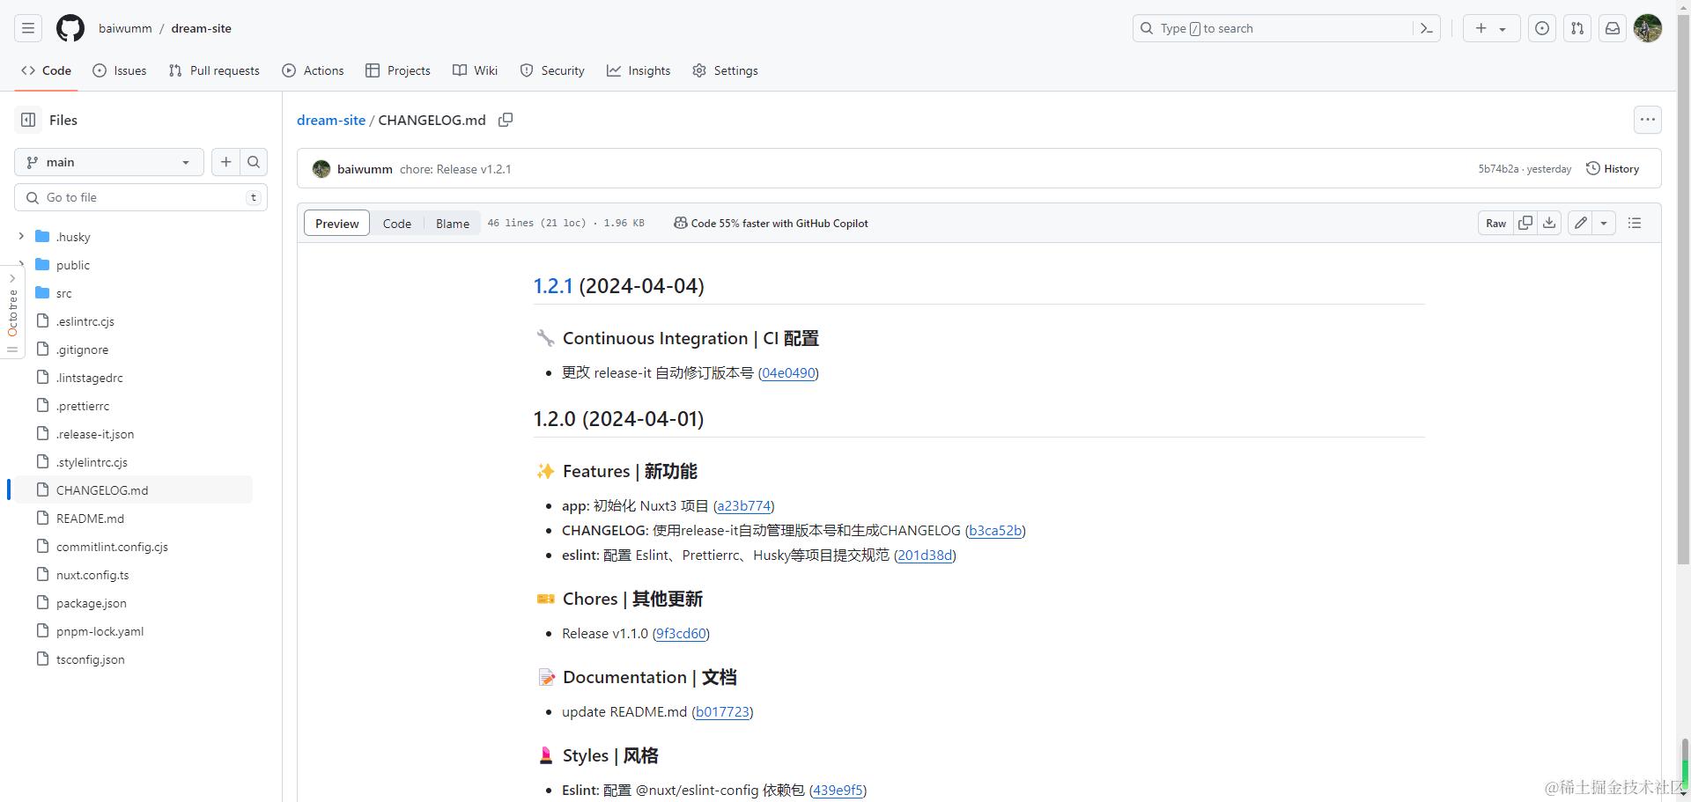Go to GitHub homepage logo
Viewport: 1691px width, 802px height.
(70, 28)
